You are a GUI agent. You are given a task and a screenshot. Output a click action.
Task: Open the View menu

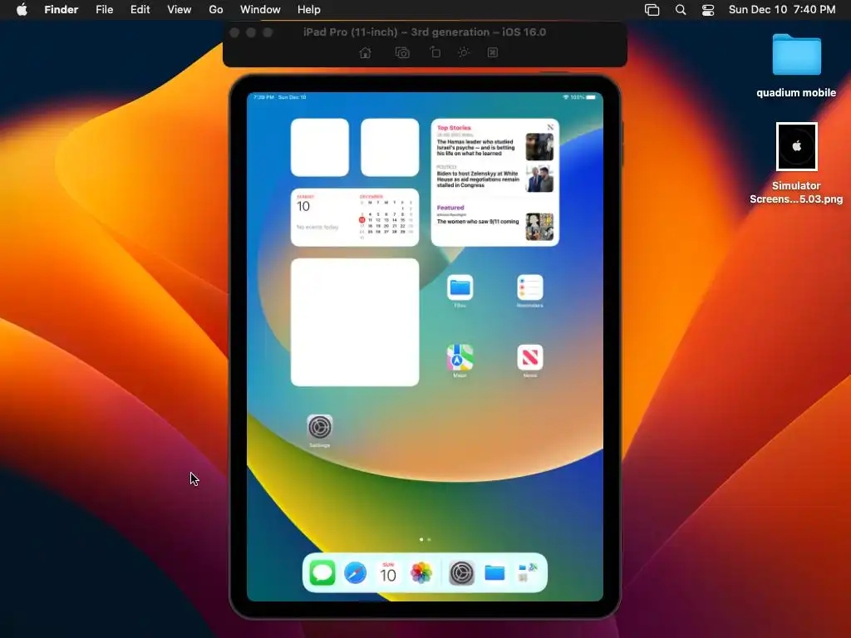[180, 10]
